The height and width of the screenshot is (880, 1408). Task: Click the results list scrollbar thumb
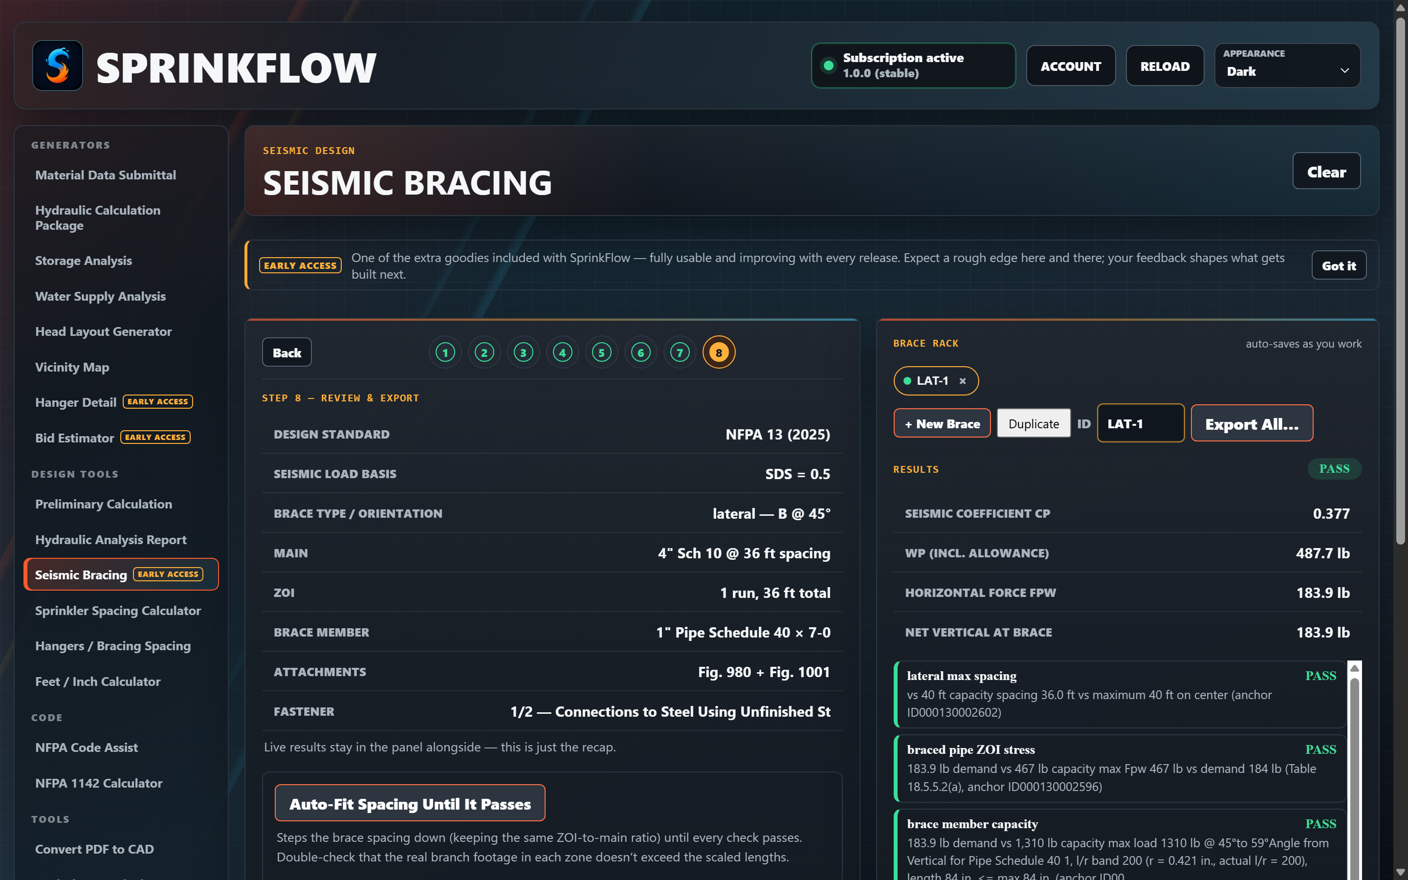coord(1355,780)
